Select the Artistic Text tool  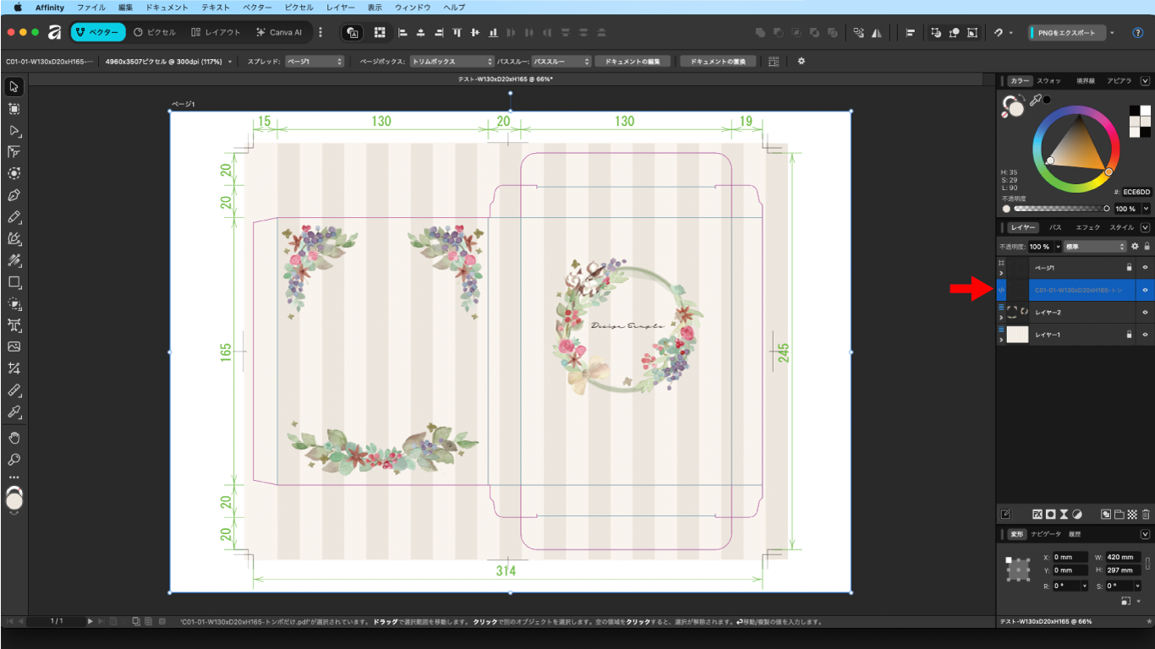tap(14, 325)
